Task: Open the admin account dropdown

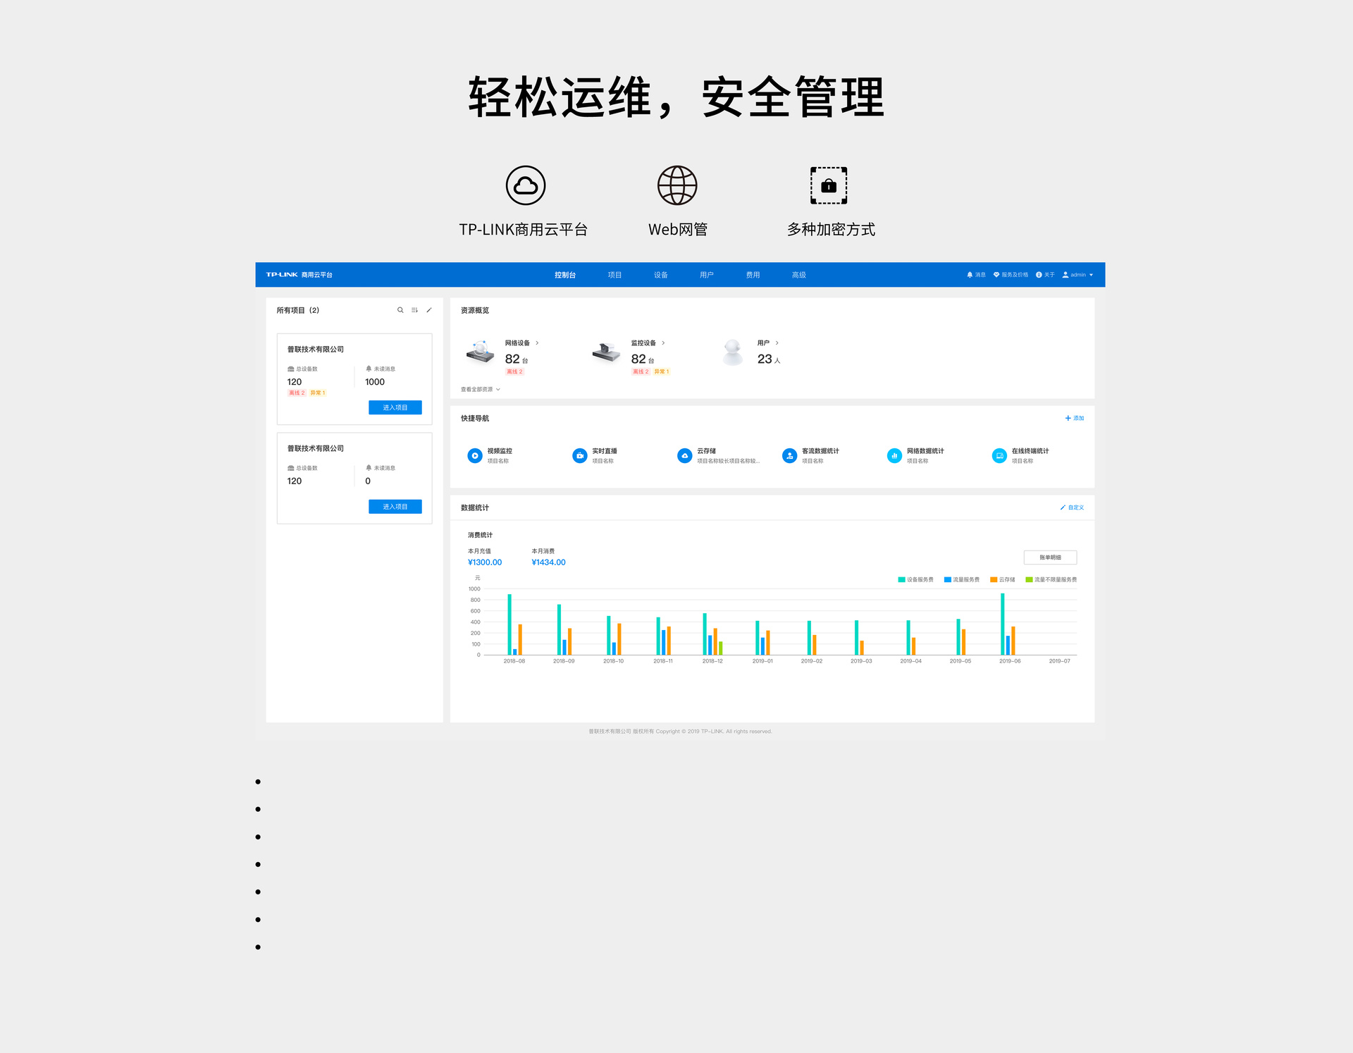Action: 1077,275
